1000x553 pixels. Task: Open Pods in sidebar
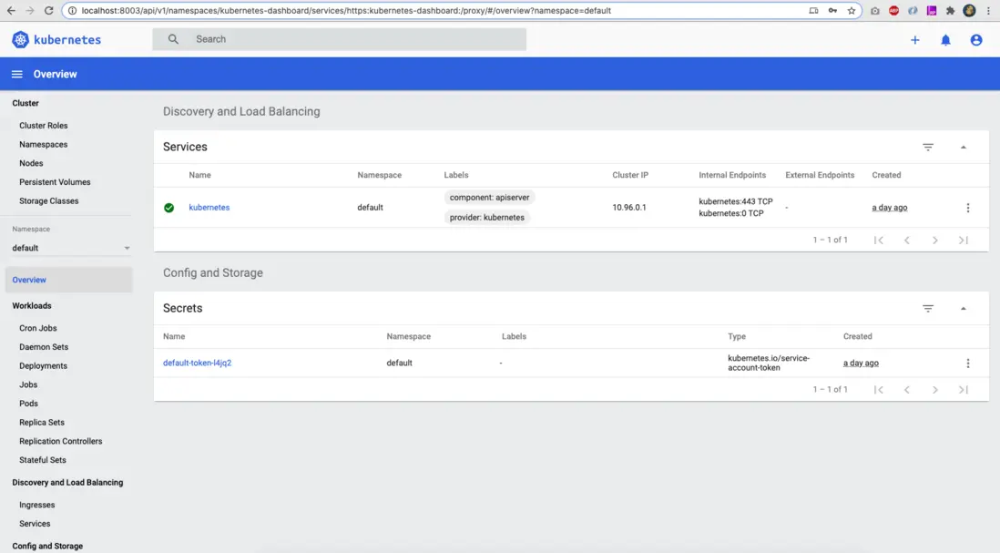click(29, 404)
